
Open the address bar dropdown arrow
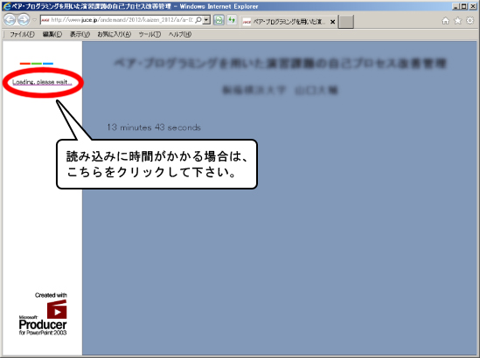click(206, 20)
